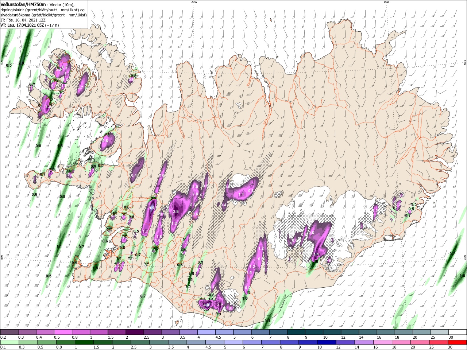Select the light purple 14 rain scale swatch
The image size is (467, 350).
364,342
